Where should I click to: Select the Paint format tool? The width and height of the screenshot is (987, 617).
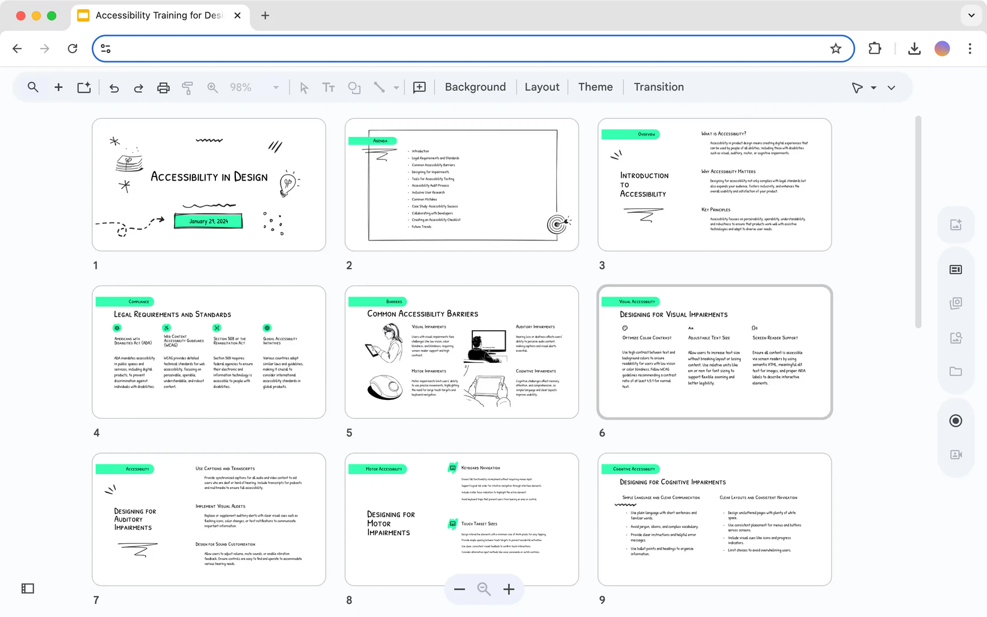(187, 87)
